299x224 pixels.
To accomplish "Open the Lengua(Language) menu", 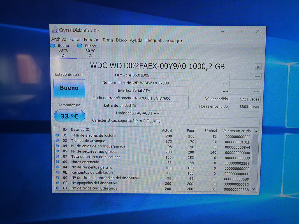I will point(164,41).
